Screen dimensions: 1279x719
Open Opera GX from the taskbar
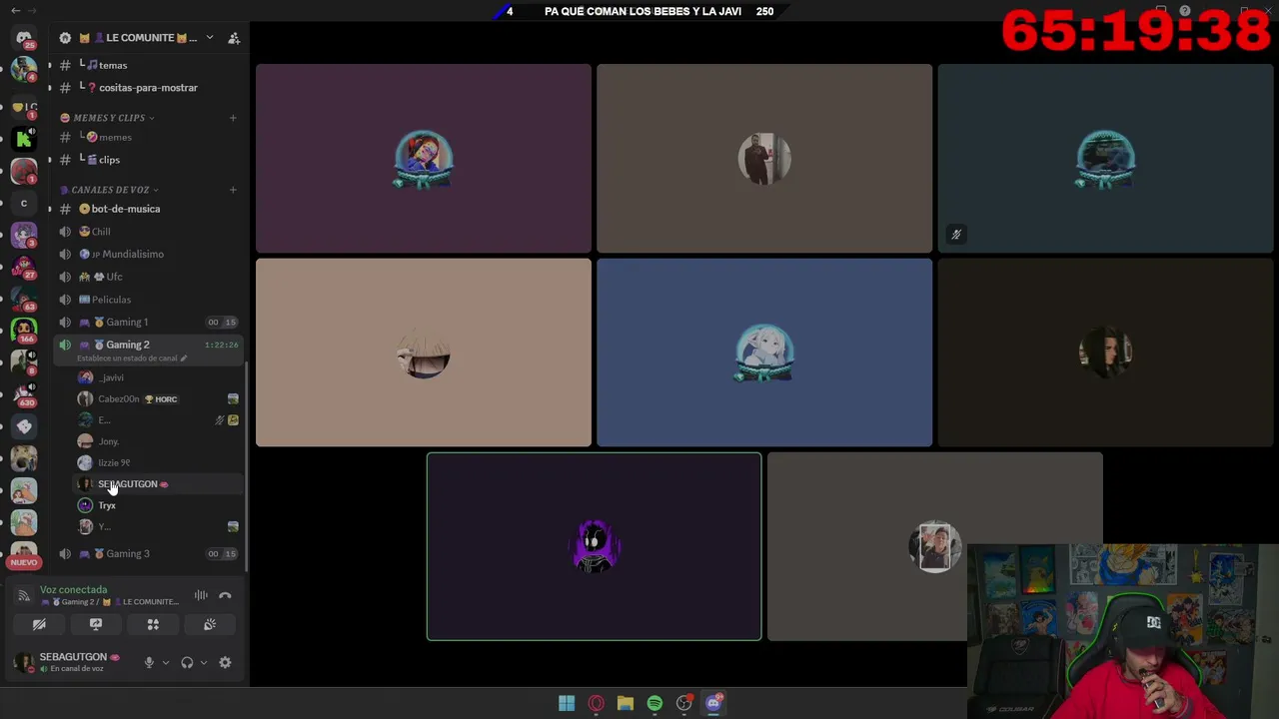[x=597, y=703]
